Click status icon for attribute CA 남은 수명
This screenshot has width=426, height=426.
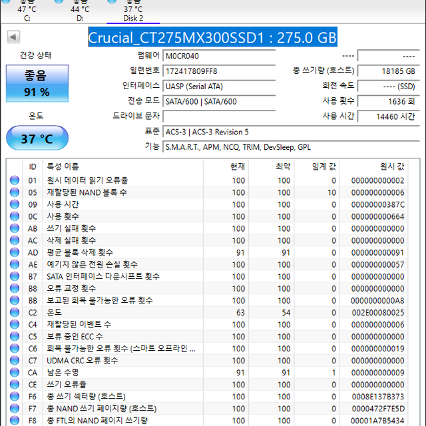(15, 372)
